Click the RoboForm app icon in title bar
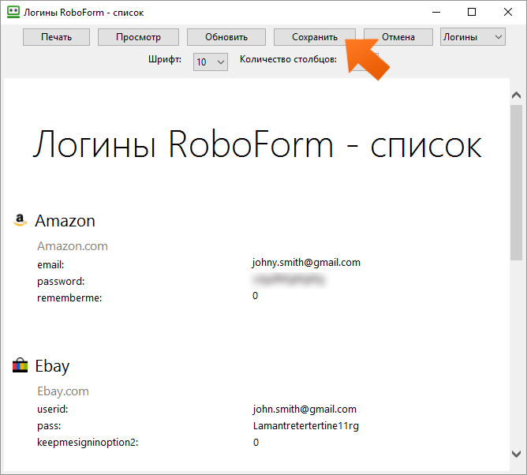This screenshot has height=475, width=527. pyautogui.click(x=13, y=12)
